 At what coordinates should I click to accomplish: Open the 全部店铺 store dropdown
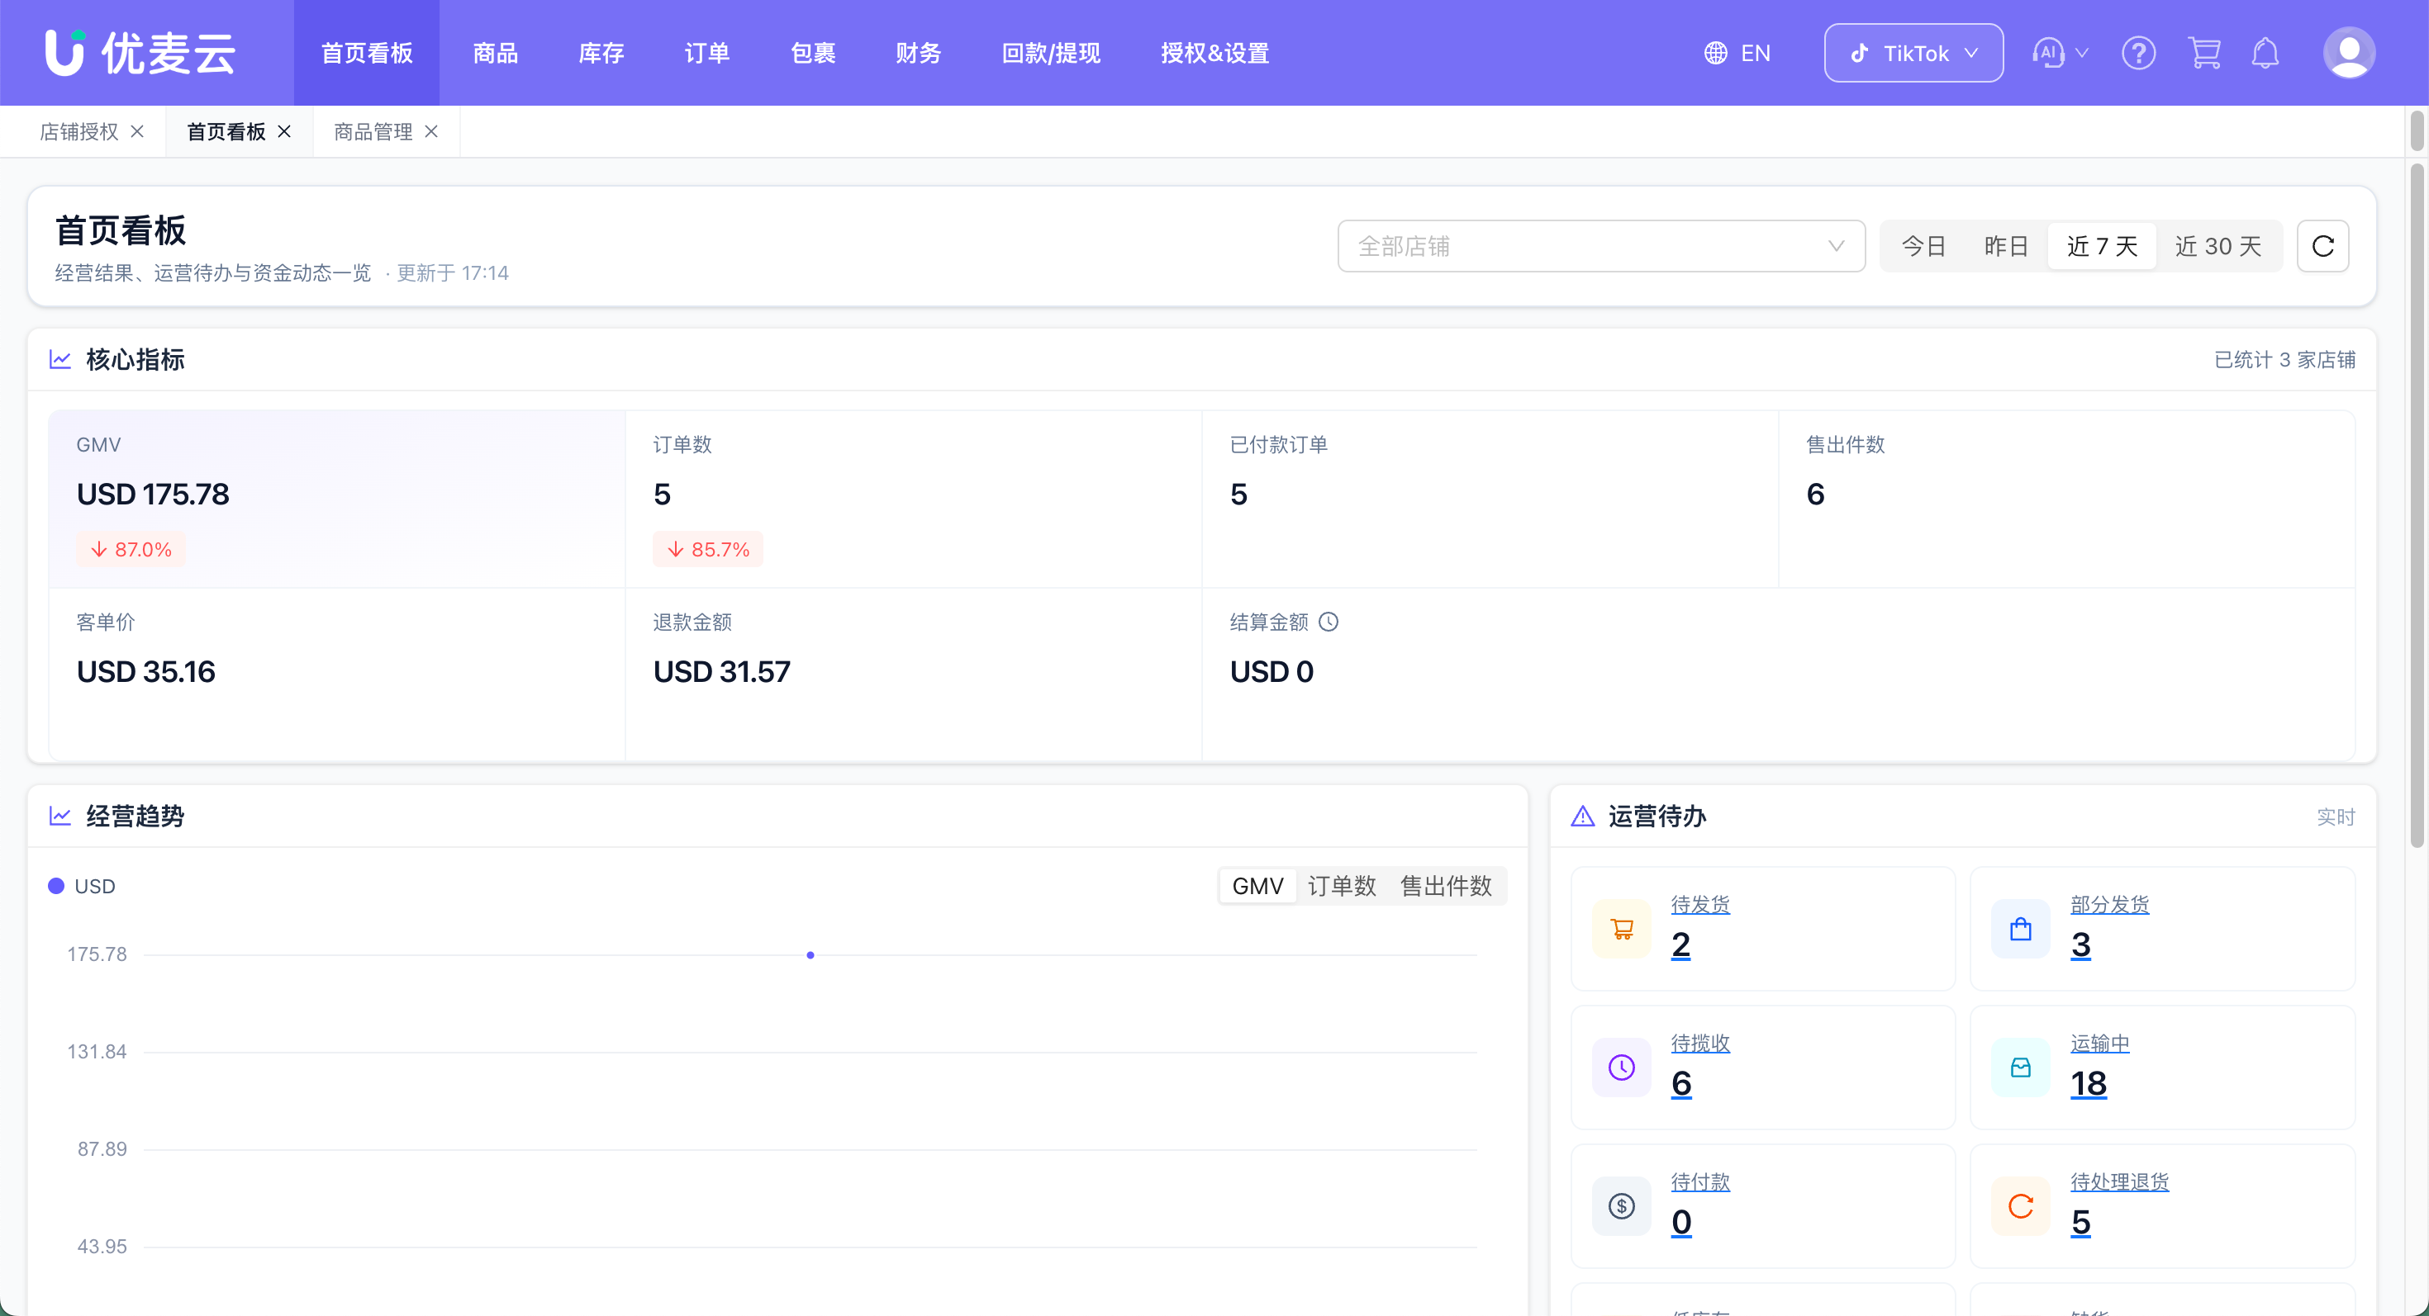(x=1601, y=246)
